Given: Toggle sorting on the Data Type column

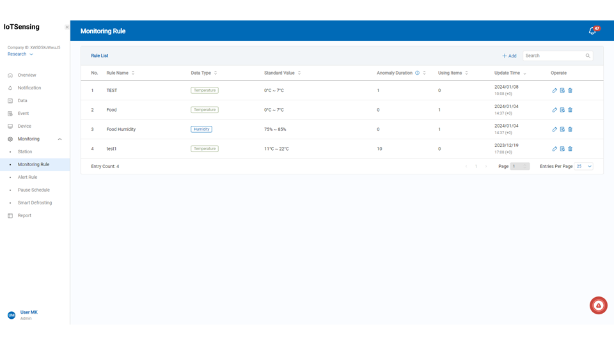Looking at the screenshot, I should pyautogui.click(x=216, y=73).
